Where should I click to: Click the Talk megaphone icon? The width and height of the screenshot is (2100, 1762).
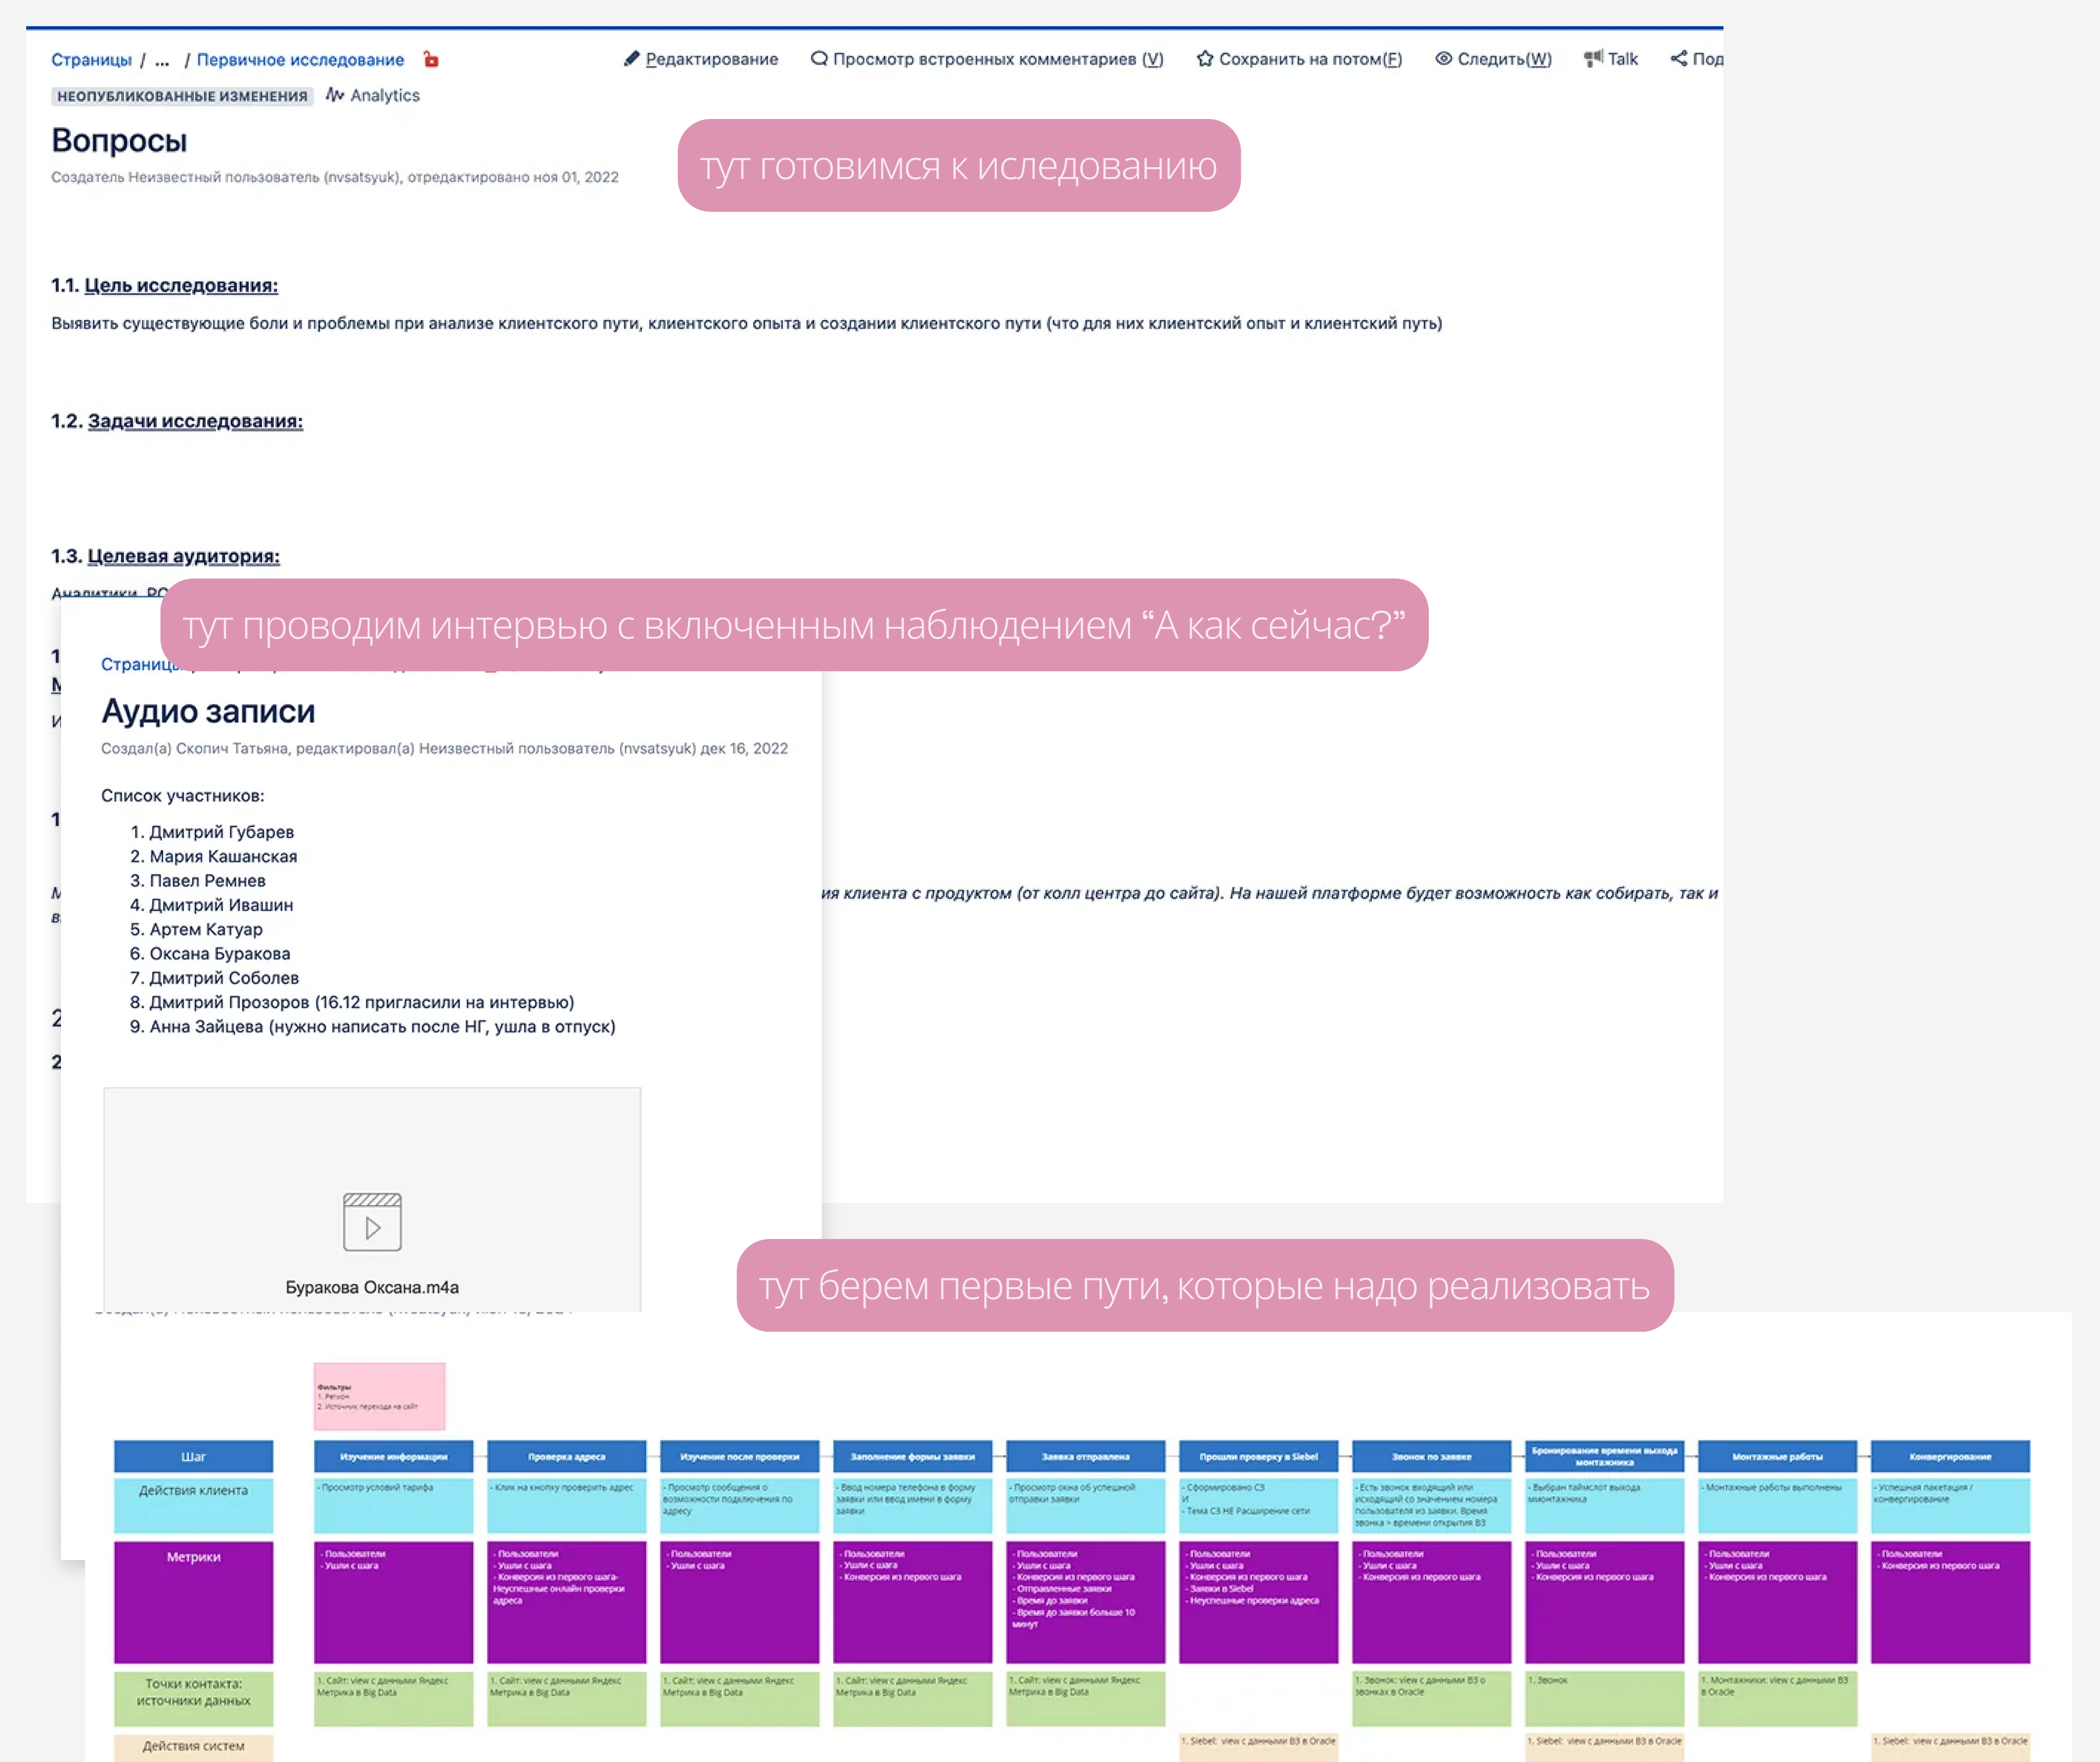pos(1593,59)
